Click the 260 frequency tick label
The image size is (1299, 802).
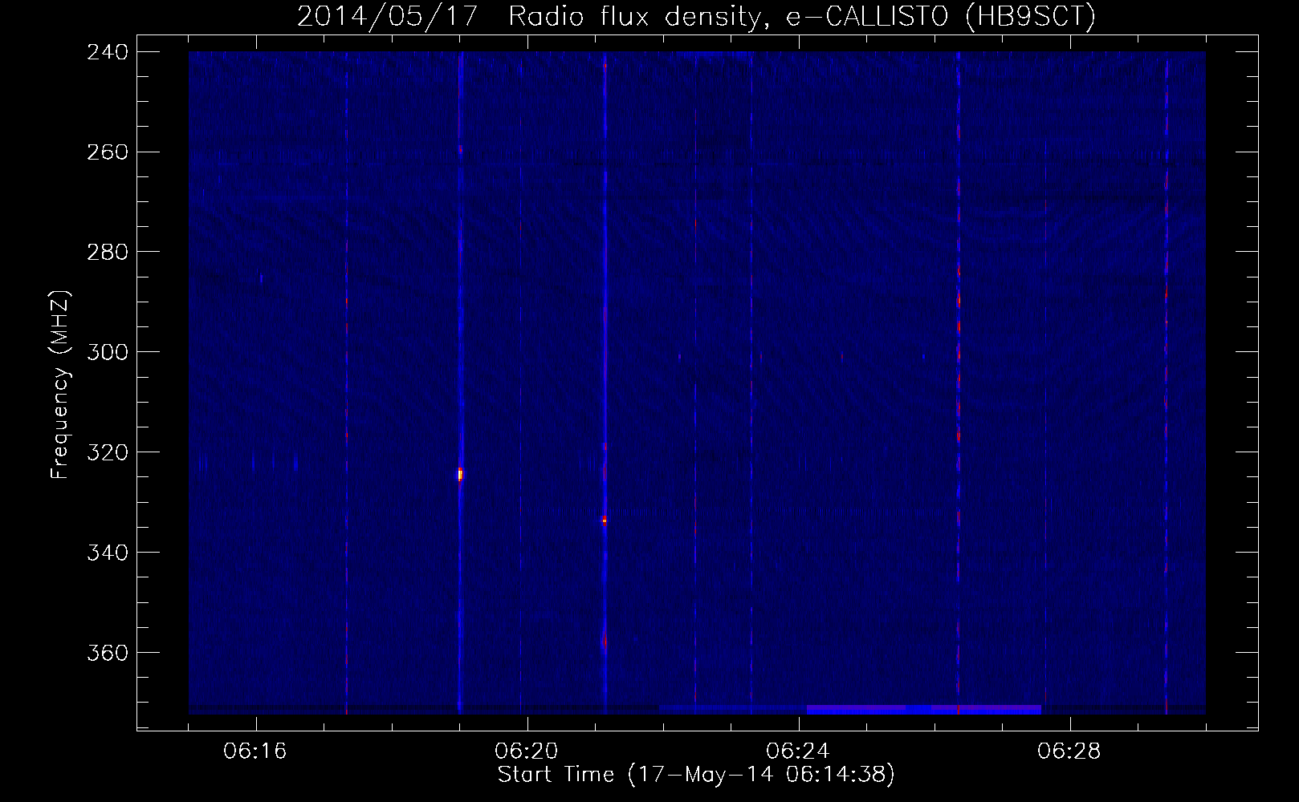(108, 152)
